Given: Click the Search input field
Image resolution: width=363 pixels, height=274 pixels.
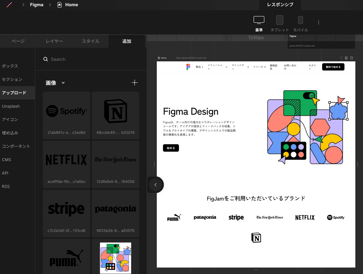Looking at the screenshot, I should [x=91, y=59].
